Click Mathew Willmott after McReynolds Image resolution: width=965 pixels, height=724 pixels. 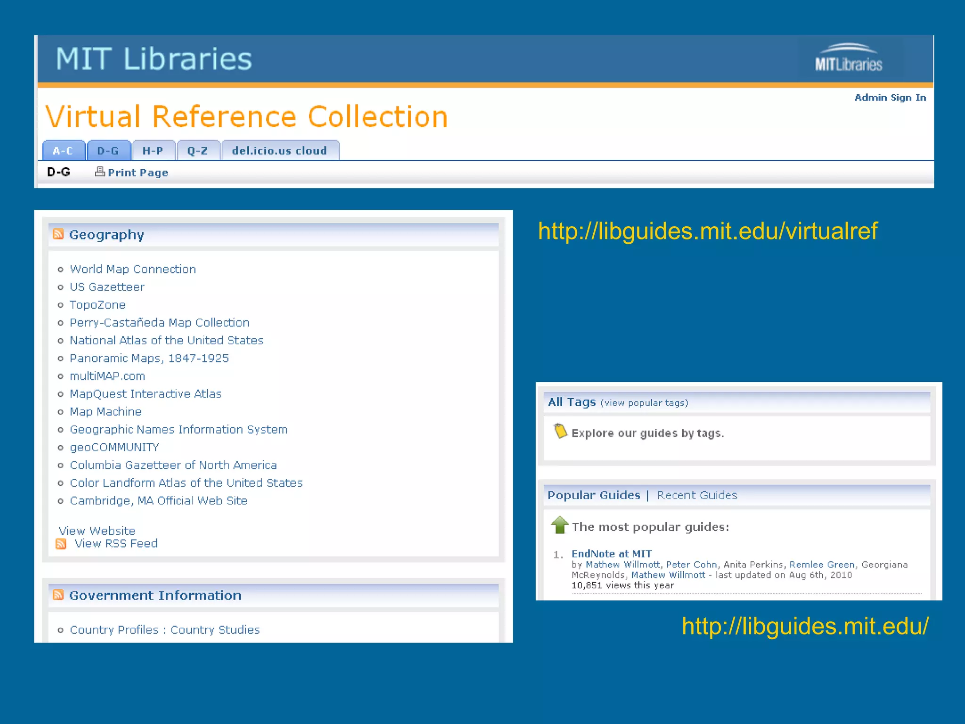coord(668,575)
